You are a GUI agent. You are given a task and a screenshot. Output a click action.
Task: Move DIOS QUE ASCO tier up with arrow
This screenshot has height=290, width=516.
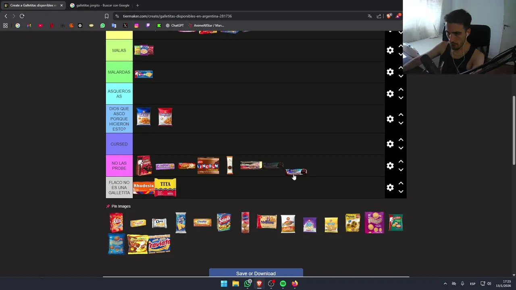click(401, 115)
